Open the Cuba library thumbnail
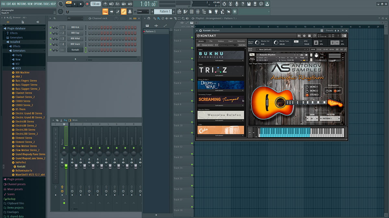 pyautogui.click(x=221, y=130)
